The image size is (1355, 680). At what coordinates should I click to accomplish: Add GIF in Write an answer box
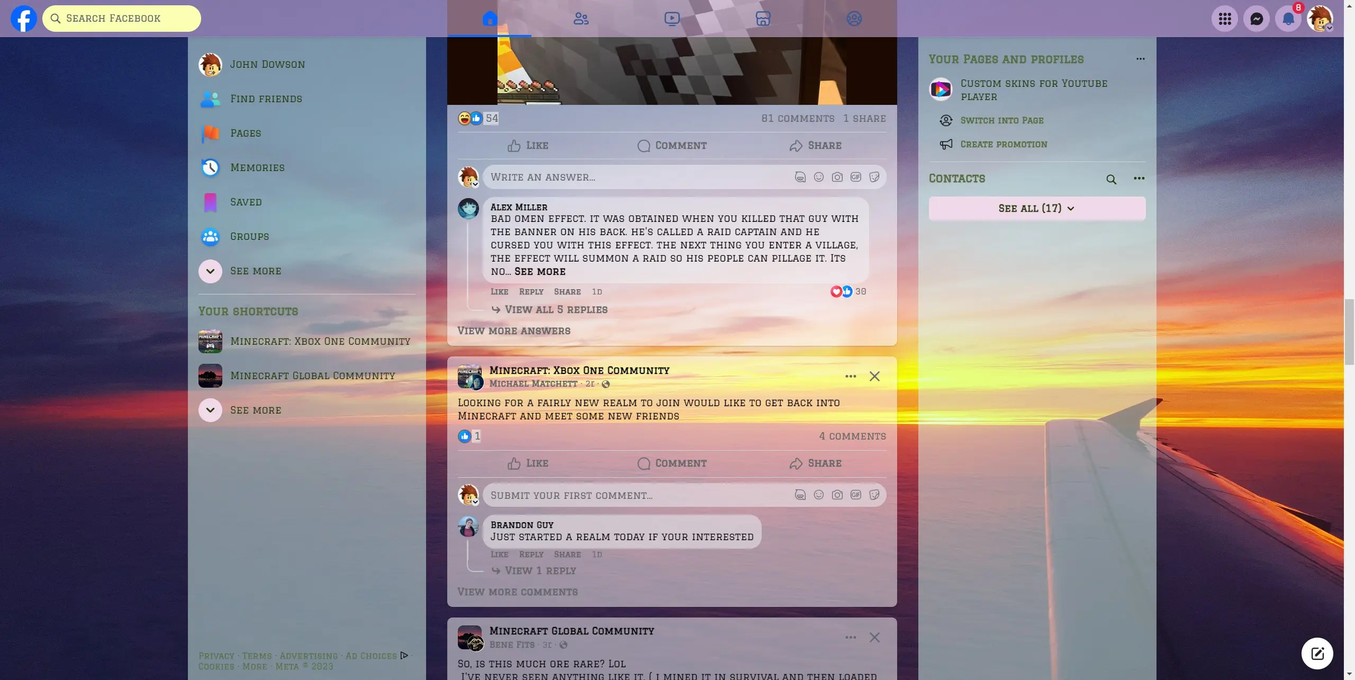[855, 177]
